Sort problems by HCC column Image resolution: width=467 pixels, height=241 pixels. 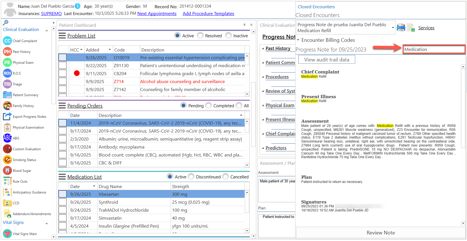point(76,50)
